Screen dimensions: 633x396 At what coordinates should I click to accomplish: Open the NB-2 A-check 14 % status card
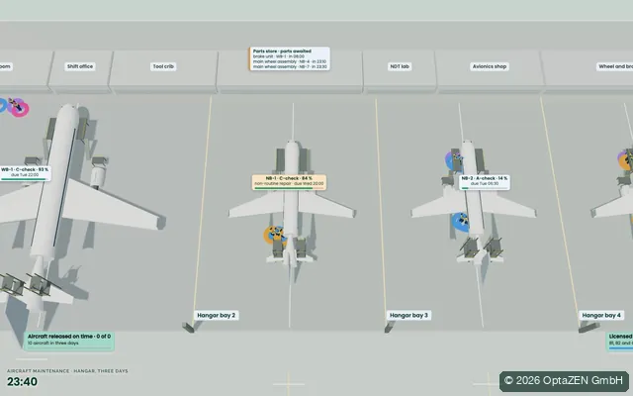(x=484, y=182)
